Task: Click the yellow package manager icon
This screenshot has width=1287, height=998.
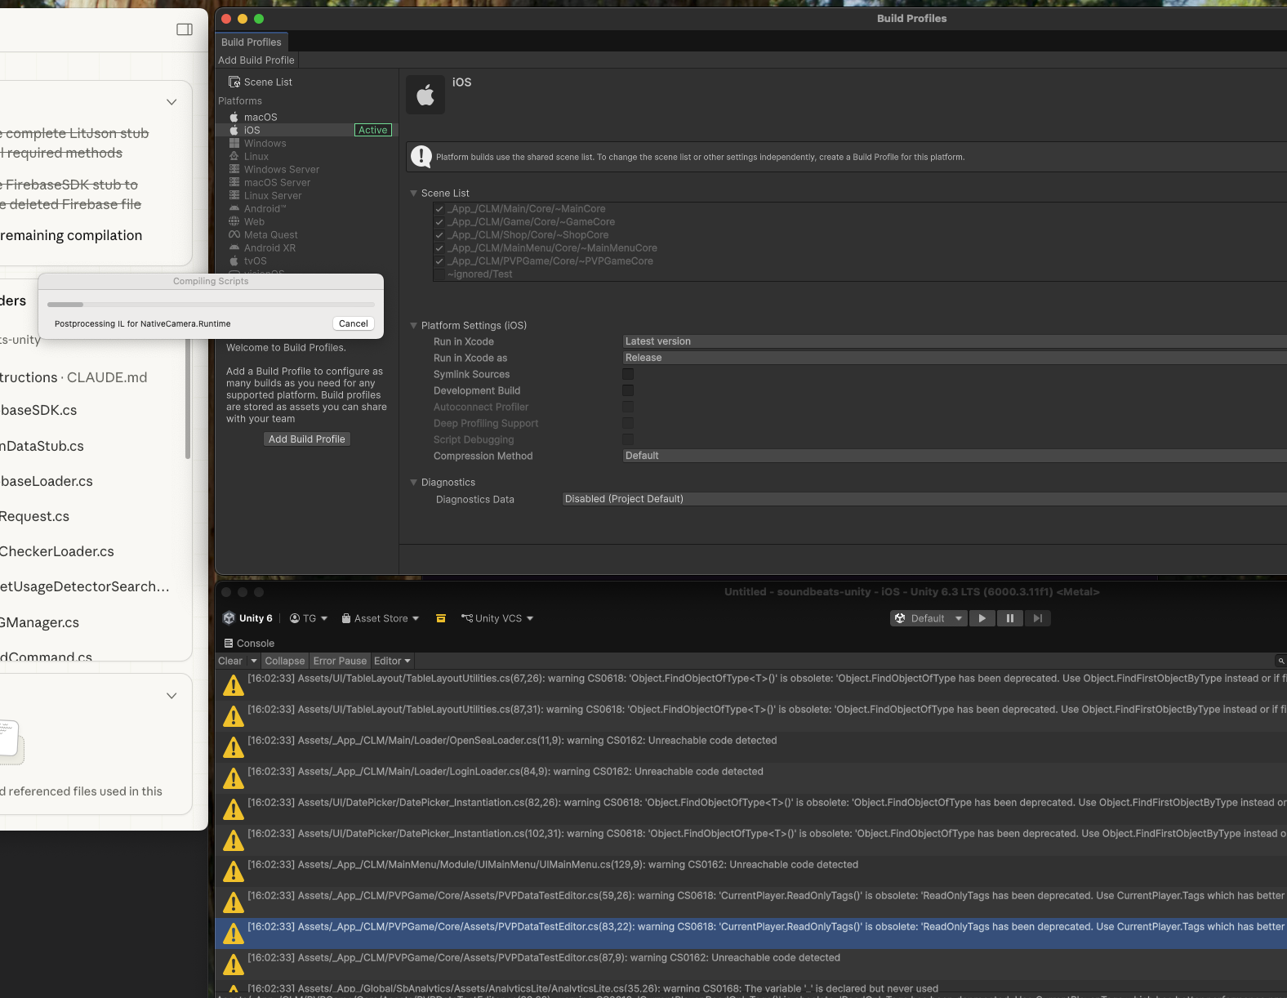Action: pyautogui.click(x=441, y=618)
